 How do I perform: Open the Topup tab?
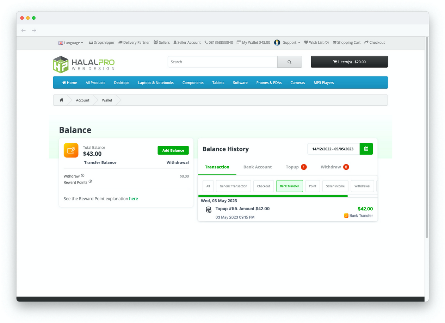292,167
